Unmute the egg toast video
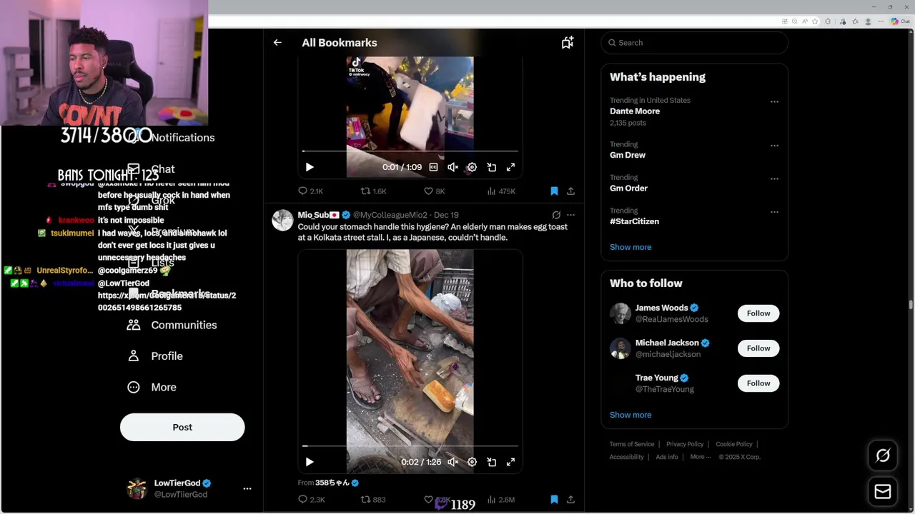The image size is (915, 514). [x=452, y=462]
